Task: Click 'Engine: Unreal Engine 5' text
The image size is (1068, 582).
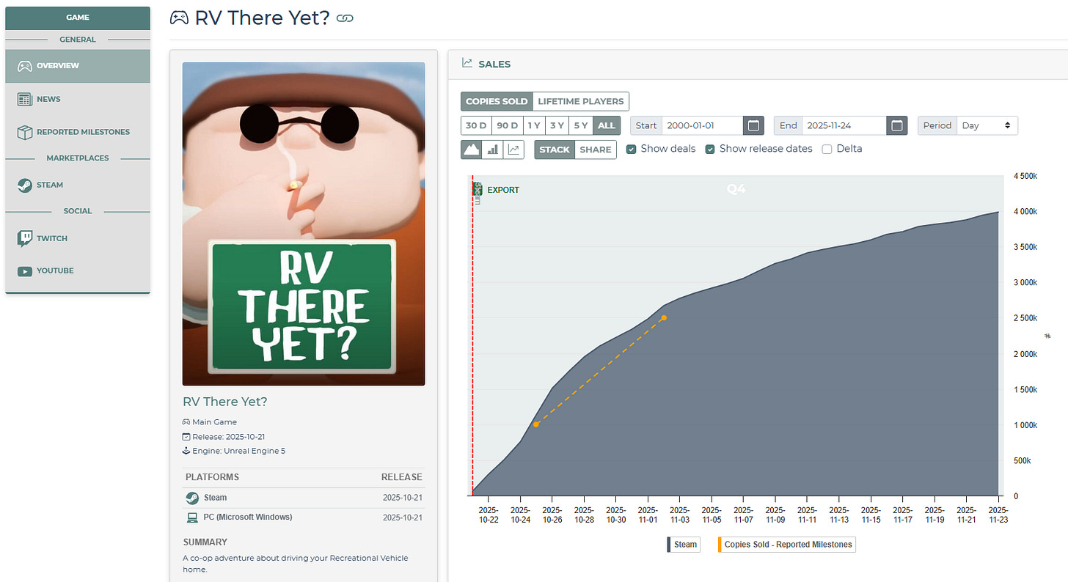Action: (238, 451)
